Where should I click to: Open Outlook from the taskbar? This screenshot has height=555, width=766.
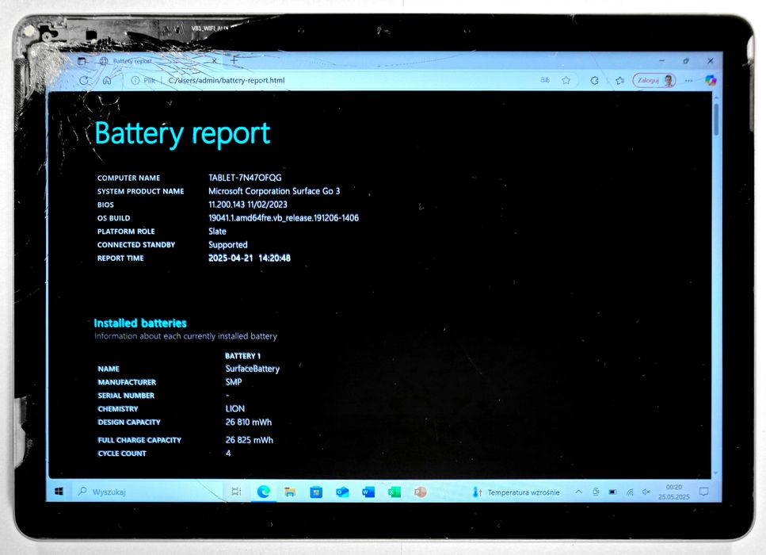[342, 492]
